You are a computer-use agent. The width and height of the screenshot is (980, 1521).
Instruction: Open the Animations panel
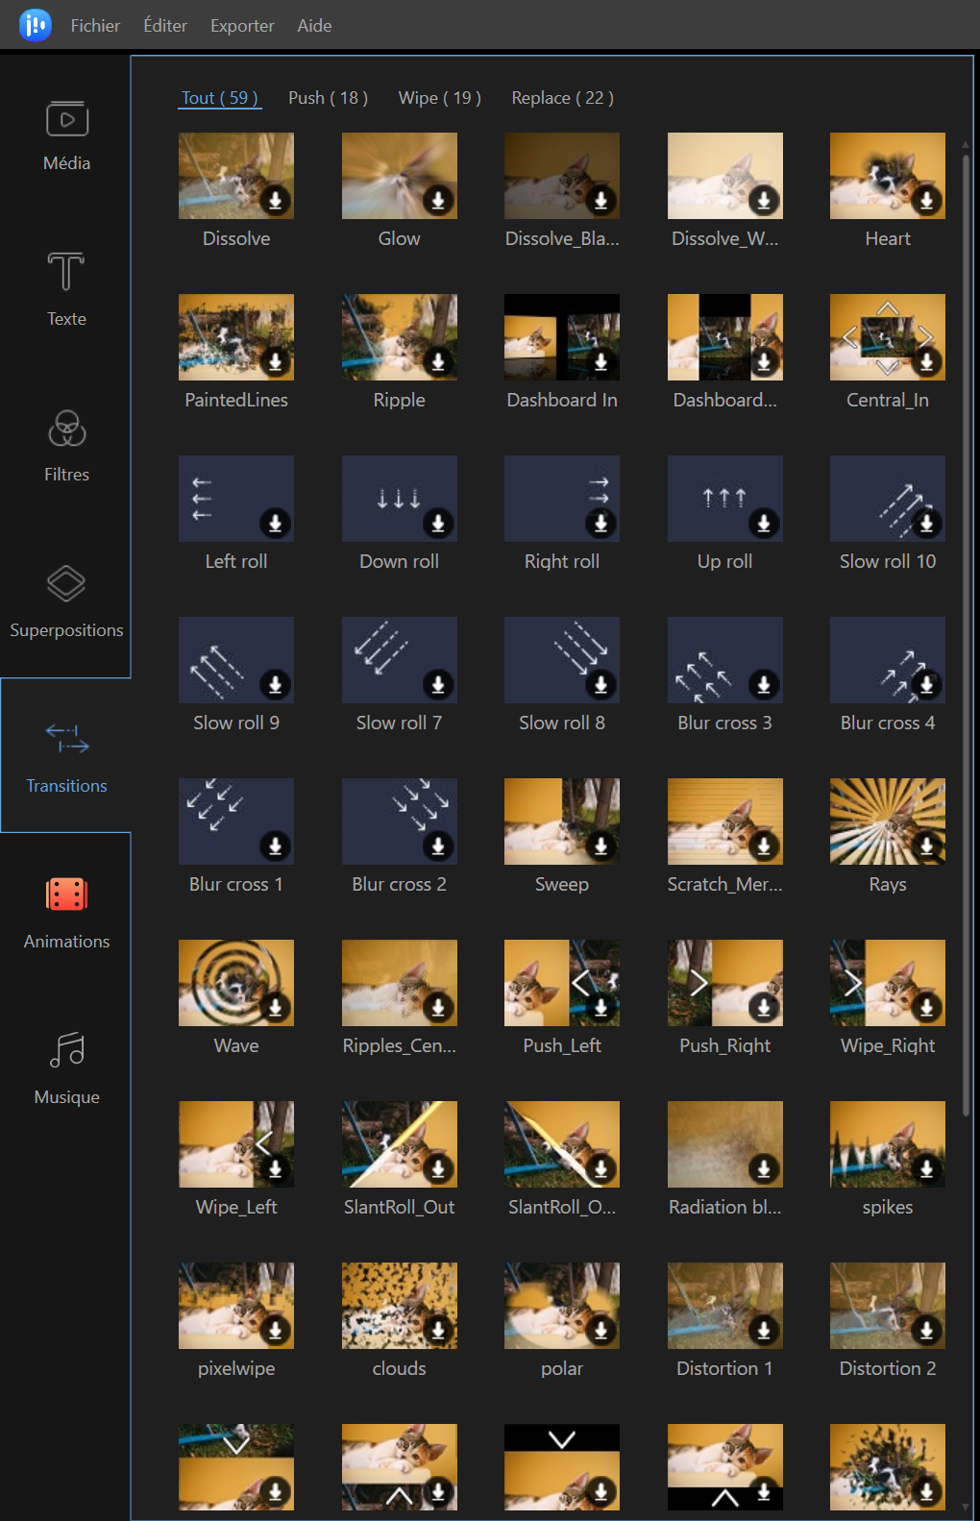pyautogui.click(x=66, y=914)
